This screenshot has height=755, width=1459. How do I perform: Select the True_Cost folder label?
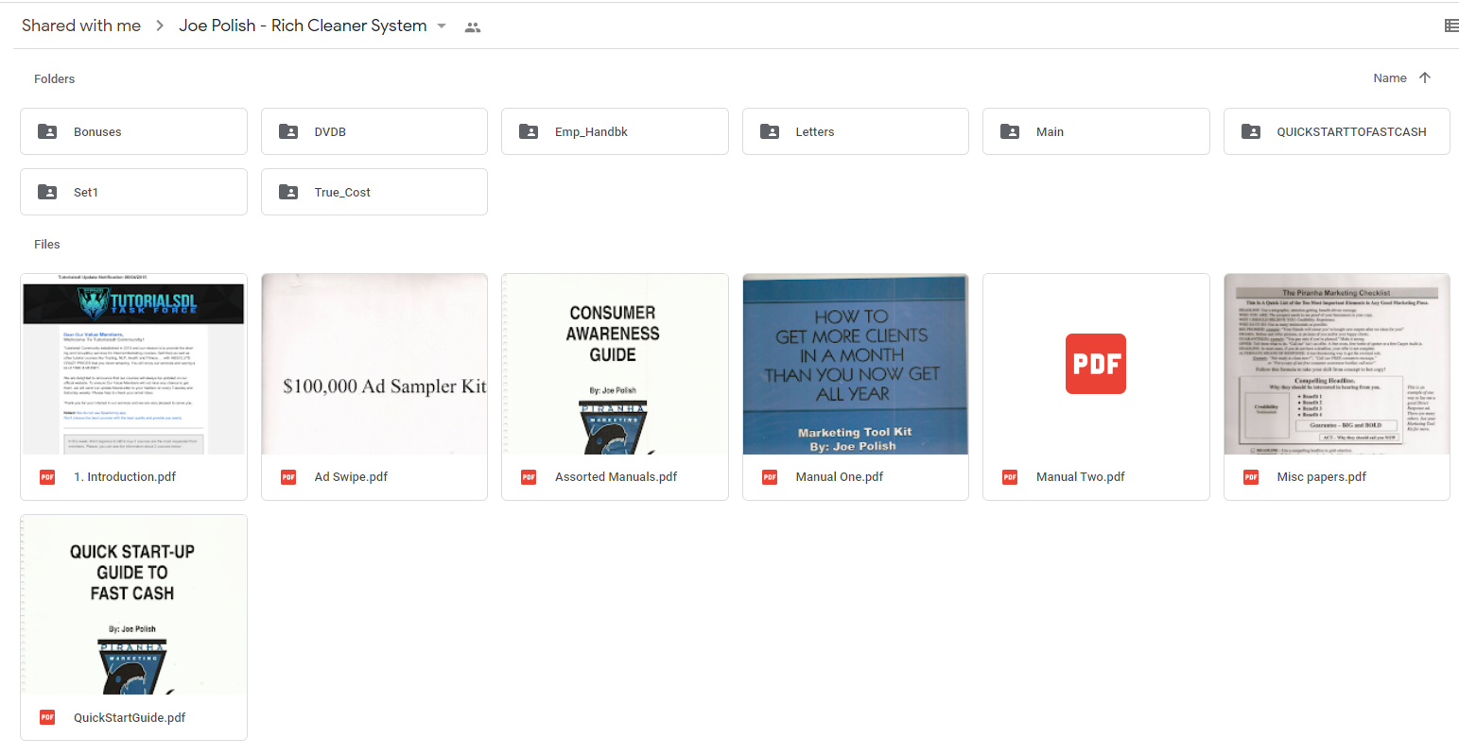click(342, 193)
